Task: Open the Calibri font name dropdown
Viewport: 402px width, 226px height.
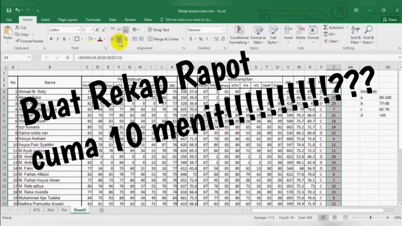Action: tap(77, 30)
